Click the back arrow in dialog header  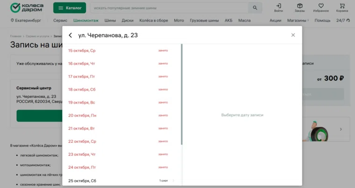click(x=71, y=35)
